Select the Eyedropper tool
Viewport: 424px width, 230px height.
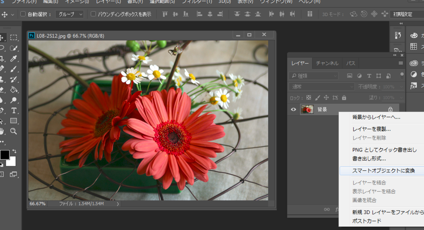(14, 58)
